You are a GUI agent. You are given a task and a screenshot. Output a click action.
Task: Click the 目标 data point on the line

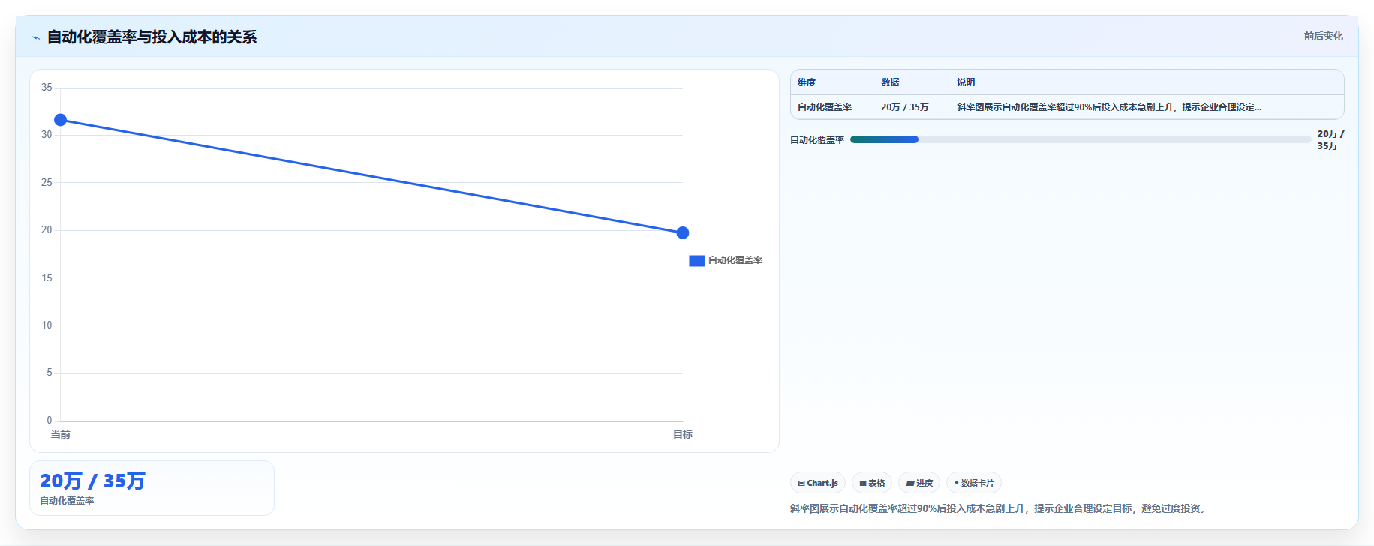tap(682, 233)
